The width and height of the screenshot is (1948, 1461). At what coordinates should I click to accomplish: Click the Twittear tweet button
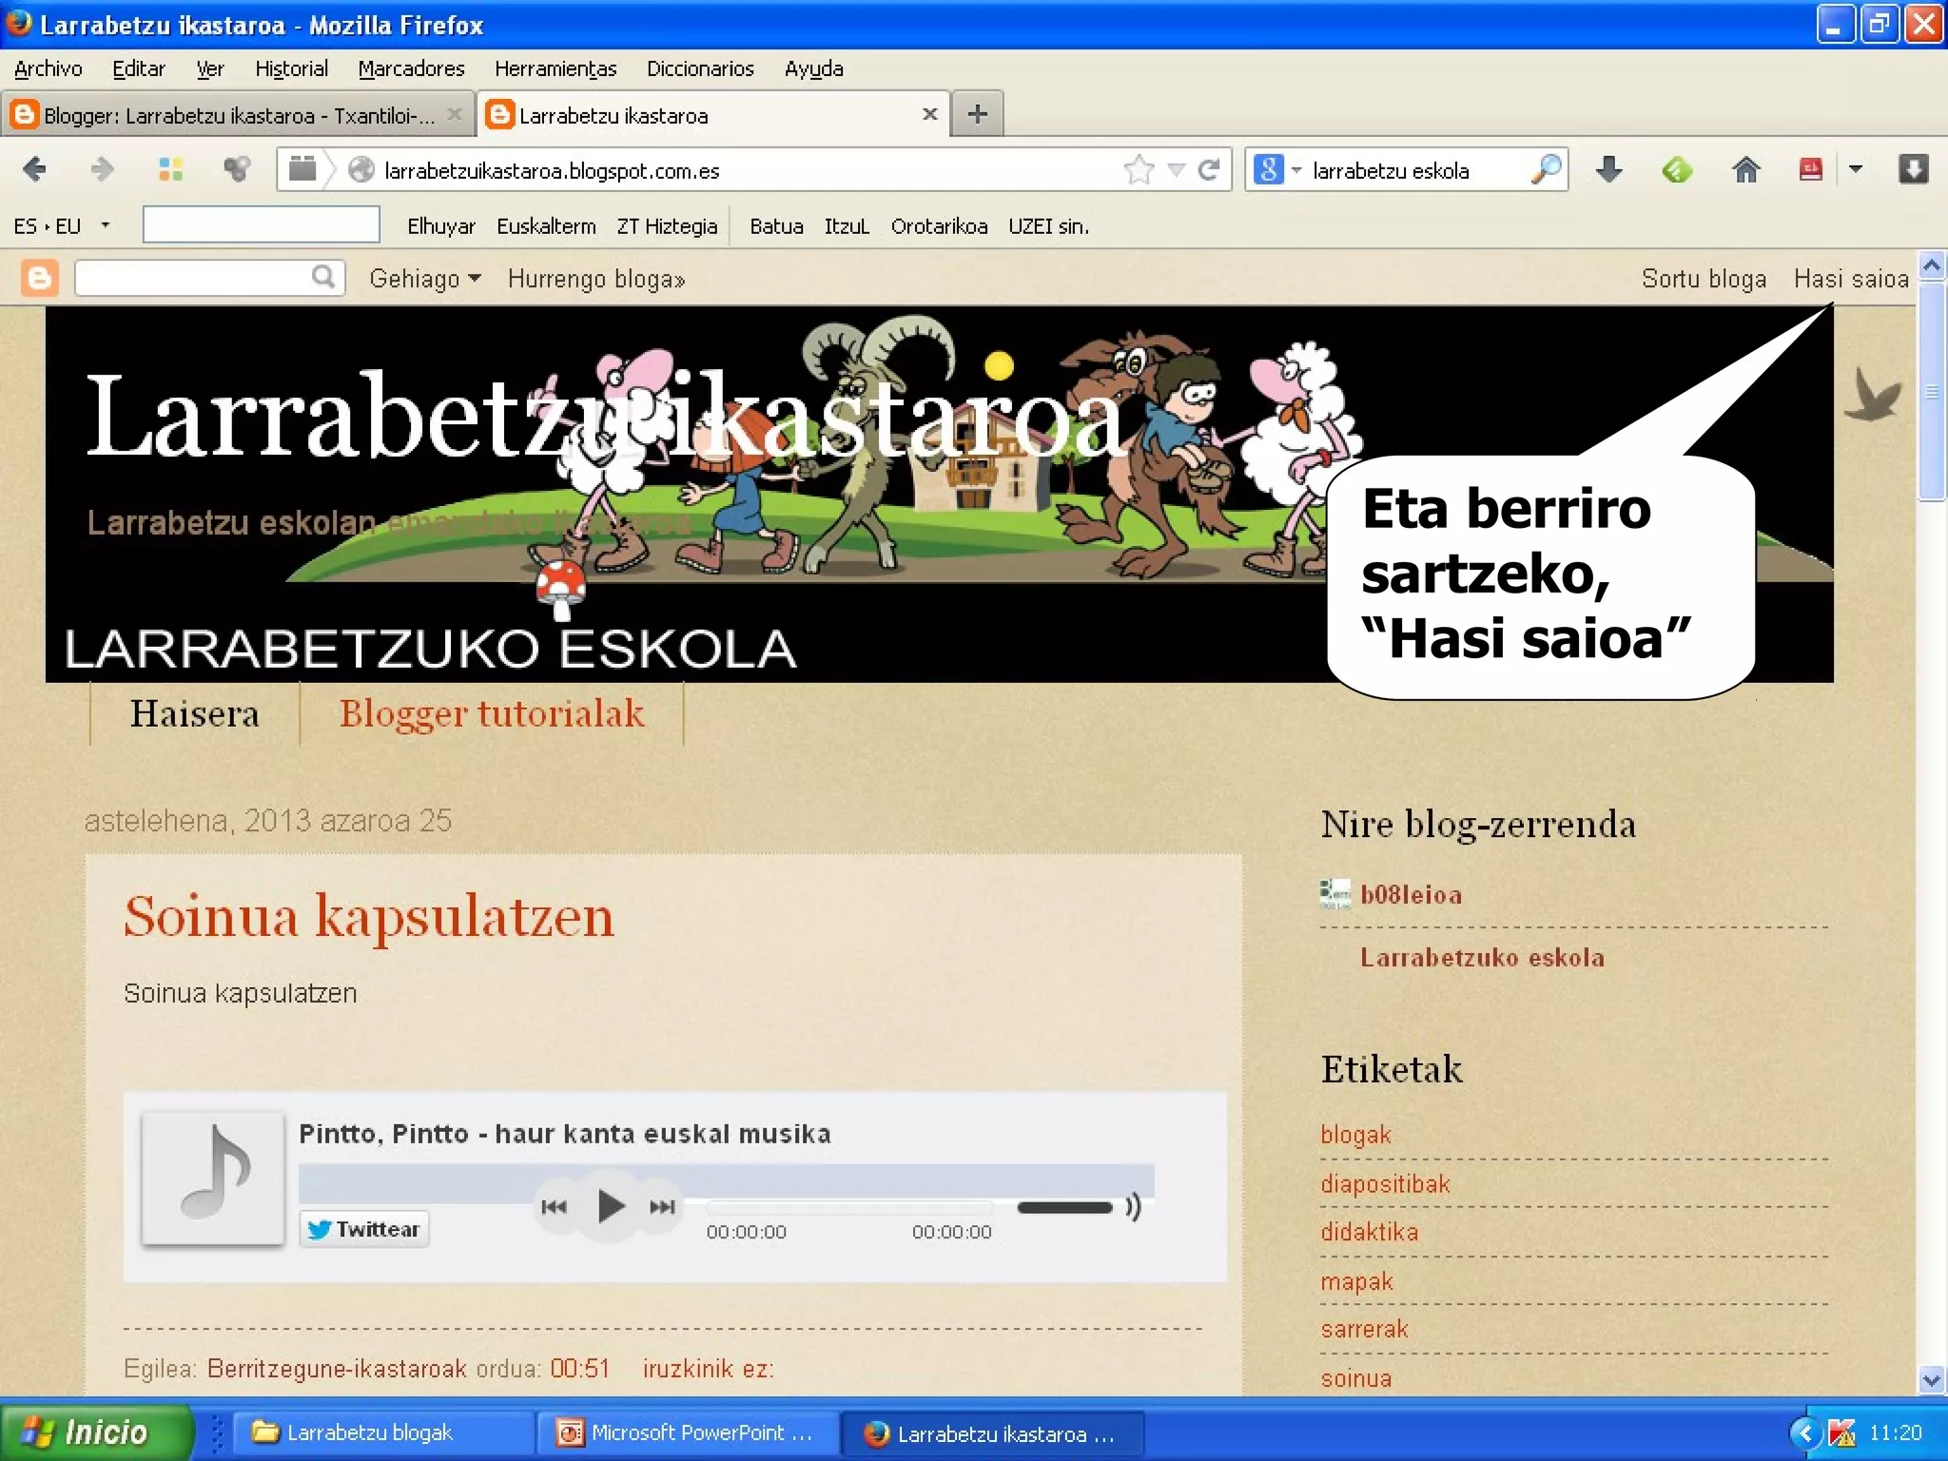[x=364, y=1229]
